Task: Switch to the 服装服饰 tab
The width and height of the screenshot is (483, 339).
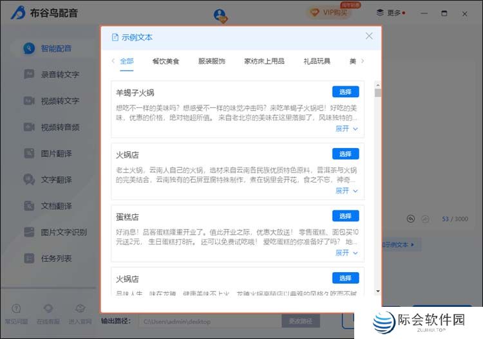Action: tap(211, 62)
